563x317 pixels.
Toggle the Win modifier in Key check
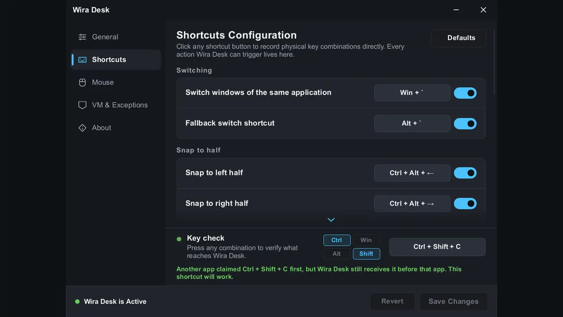(366, 240)
